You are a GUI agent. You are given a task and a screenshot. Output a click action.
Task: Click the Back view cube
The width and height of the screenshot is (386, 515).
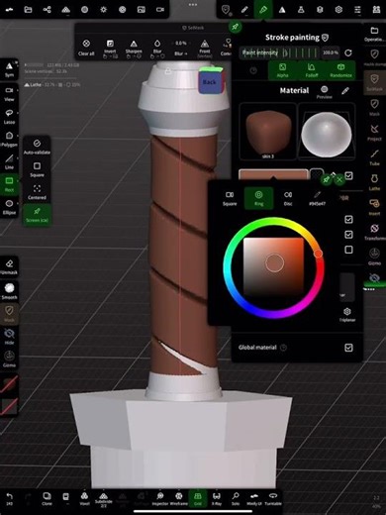[210, 81]
